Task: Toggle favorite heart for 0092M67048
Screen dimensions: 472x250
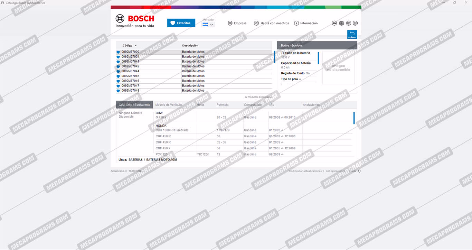Action: point(118,91)
